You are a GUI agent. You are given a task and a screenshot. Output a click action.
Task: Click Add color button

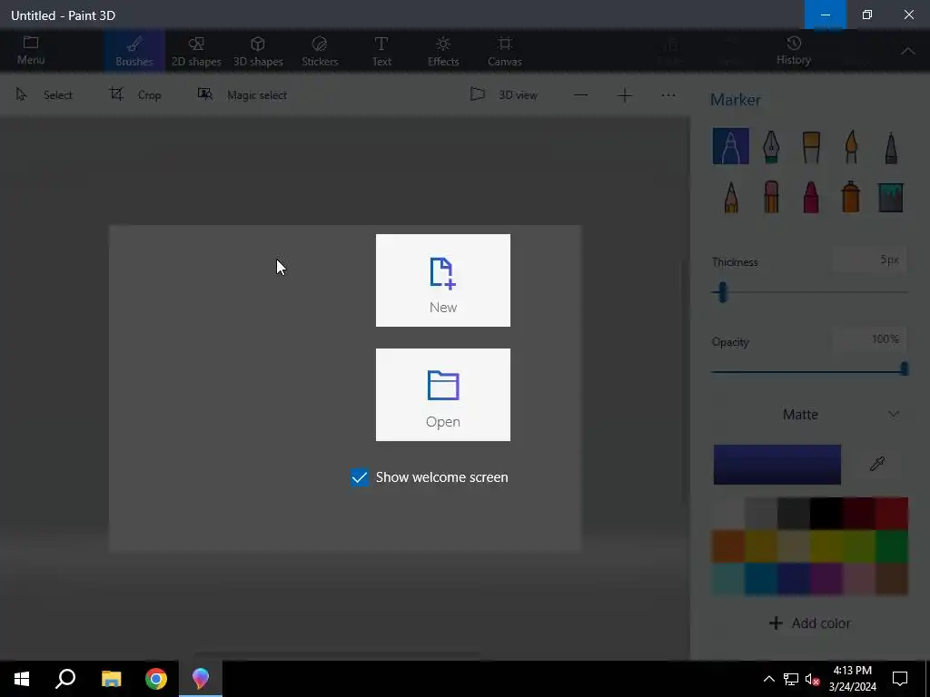pos(810,623)
